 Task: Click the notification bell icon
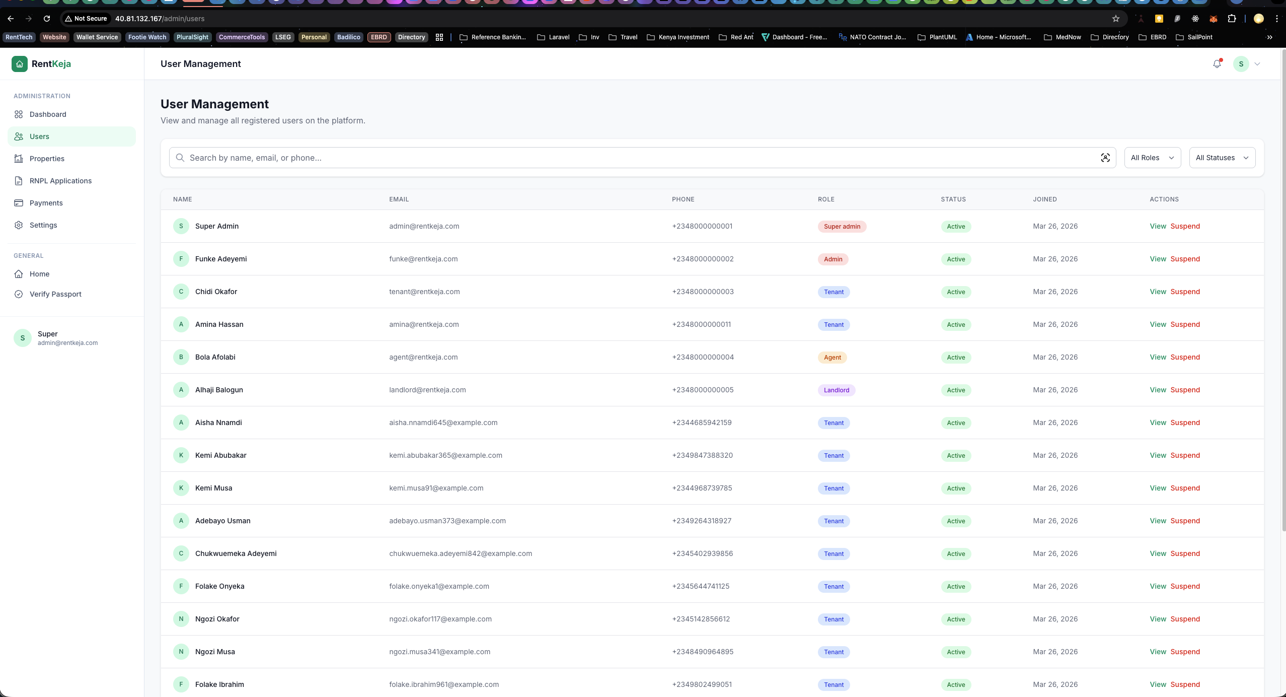tap(1217, 64)
